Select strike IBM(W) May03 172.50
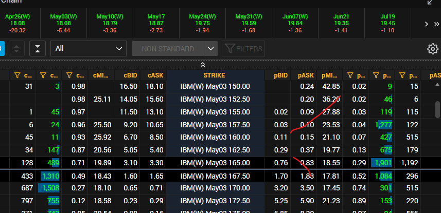Screen dimensions: 441x213 [x=215, y=201]
